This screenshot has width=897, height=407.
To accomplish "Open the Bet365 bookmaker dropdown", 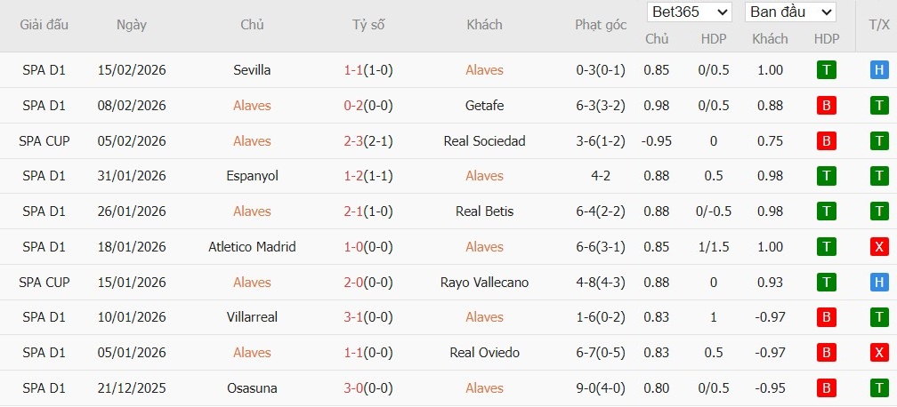I will [690, 12].
